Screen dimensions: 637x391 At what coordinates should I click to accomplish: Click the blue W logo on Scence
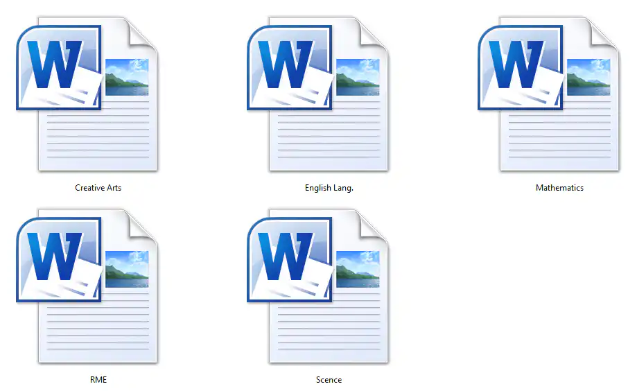tap(285, 258)
